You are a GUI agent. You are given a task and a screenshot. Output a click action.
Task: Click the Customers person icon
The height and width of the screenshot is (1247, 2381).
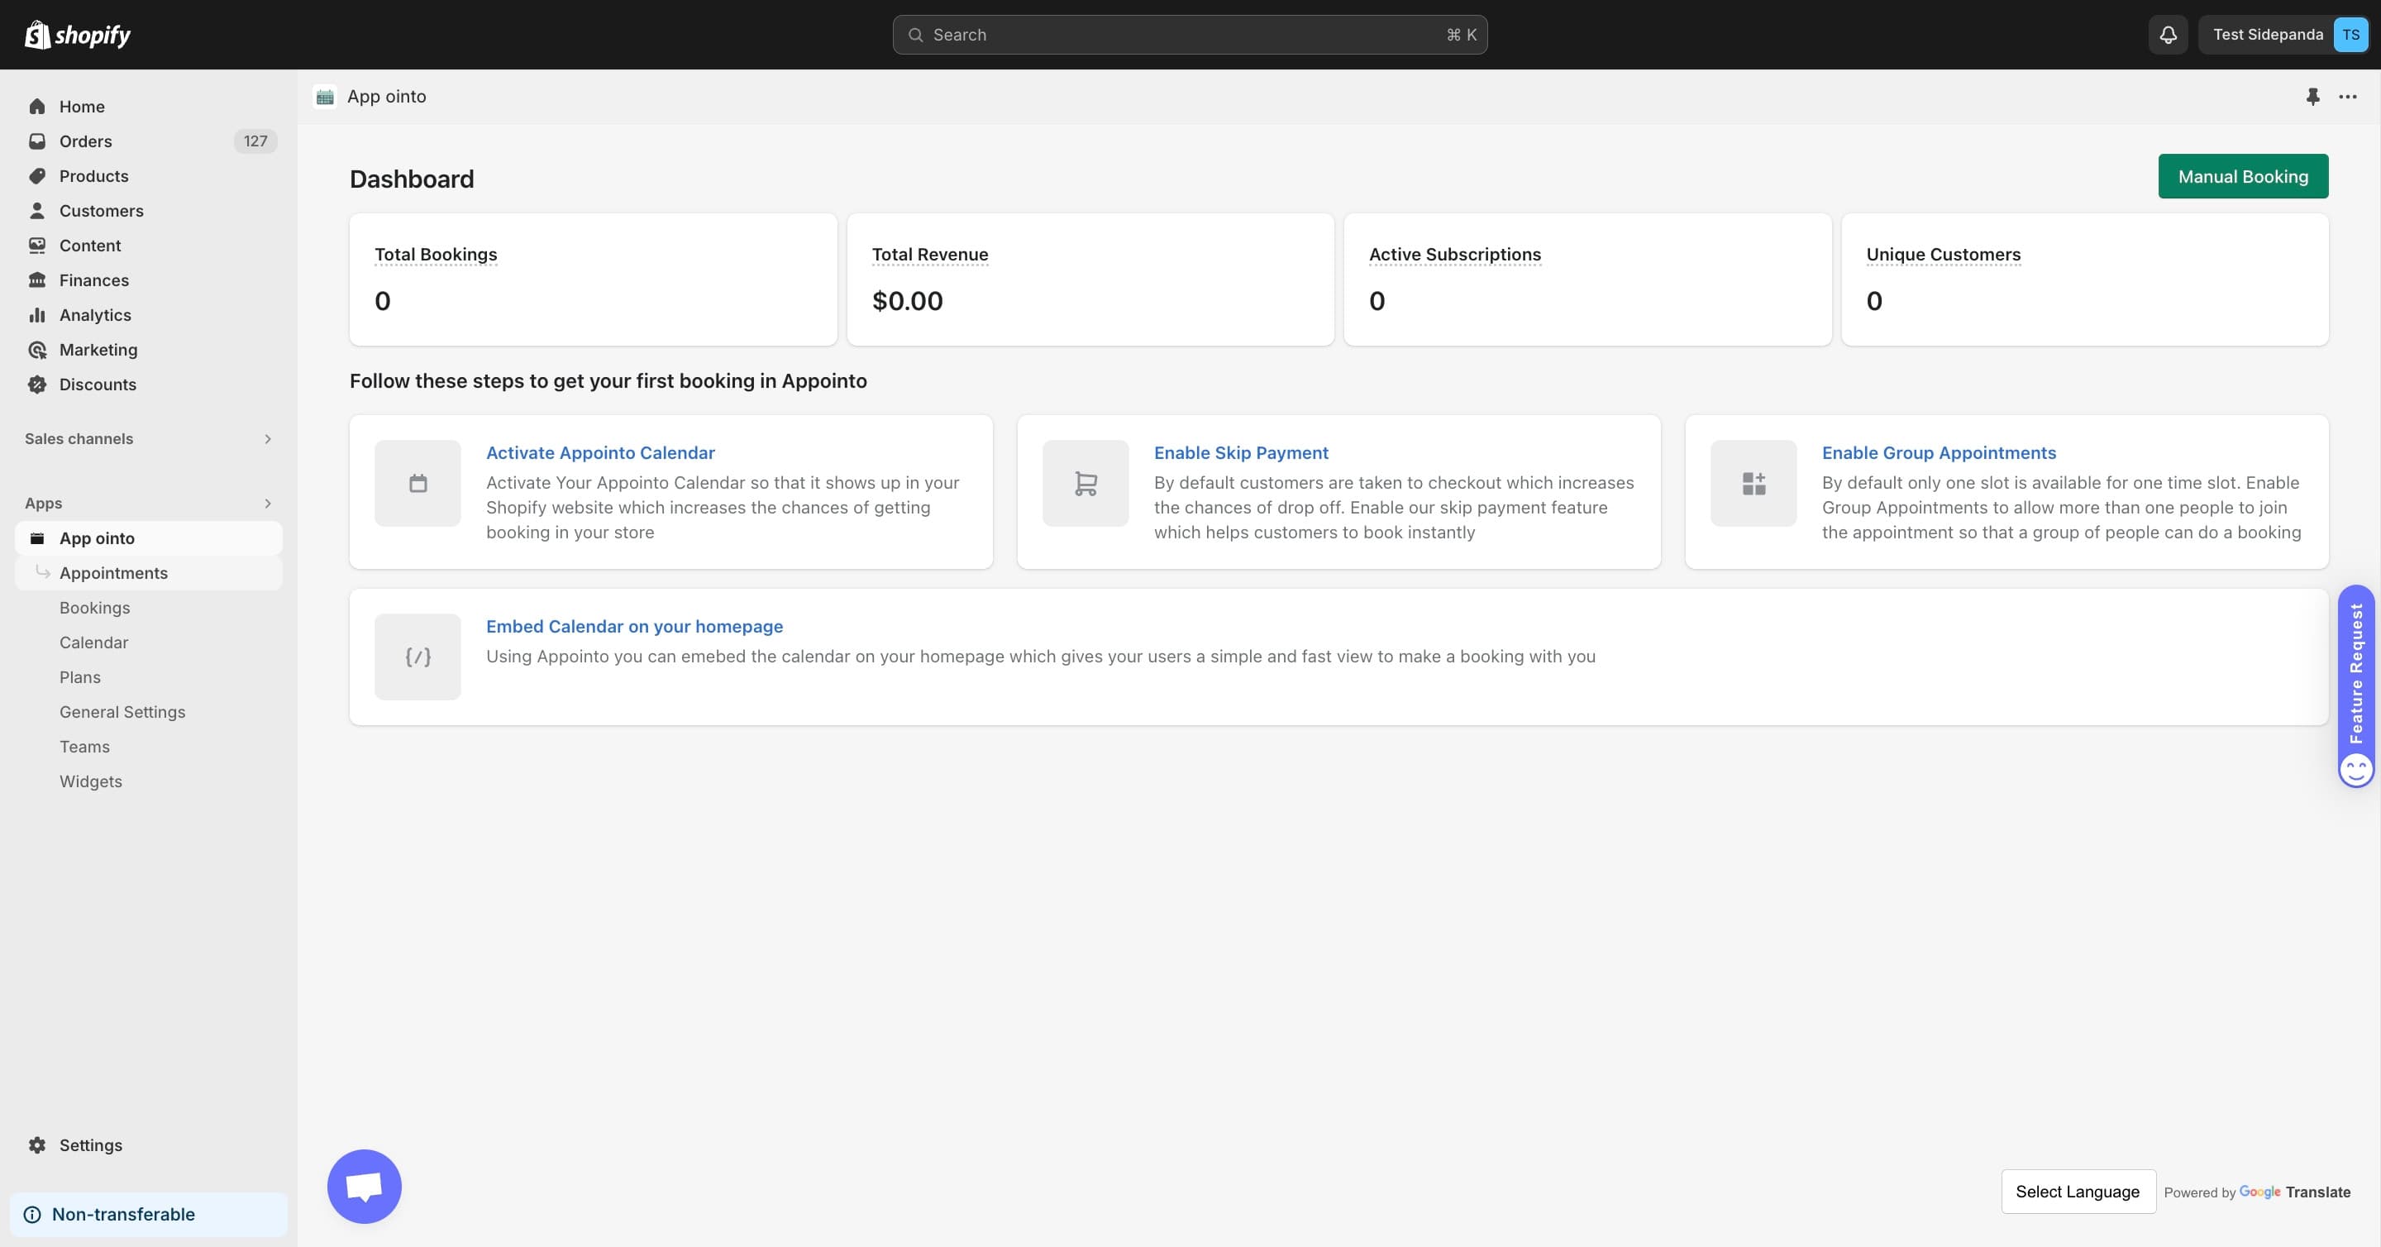pos(37,211)
